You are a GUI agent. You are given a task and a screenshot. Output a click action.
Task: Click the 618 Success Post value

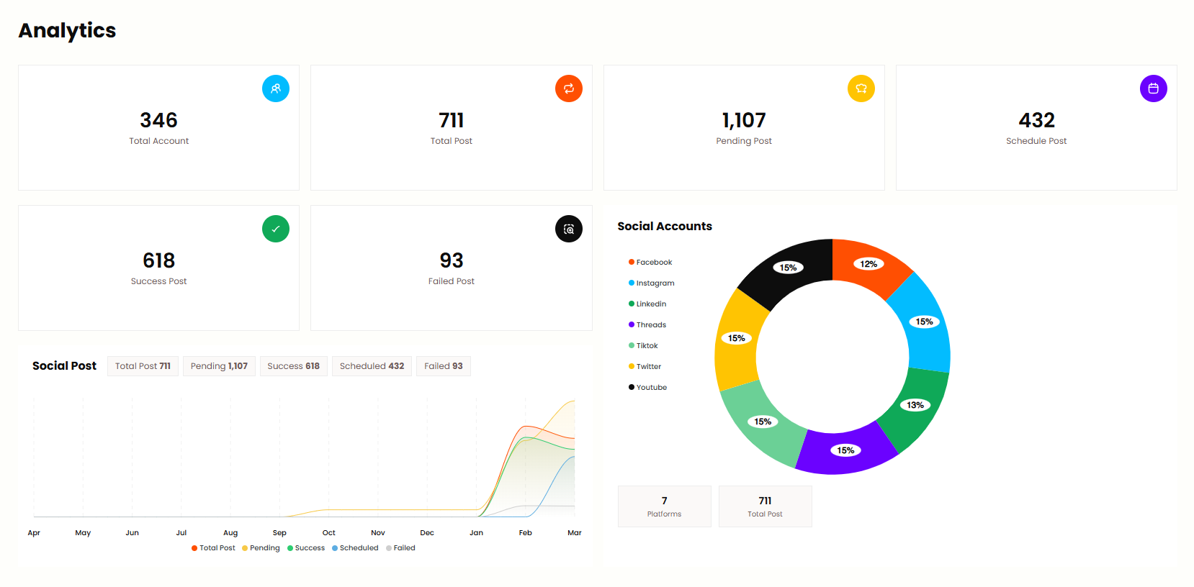coord(158,260)
